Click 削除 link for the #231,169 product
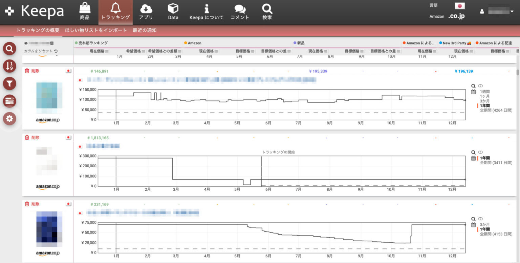 [x=35, y=204]
